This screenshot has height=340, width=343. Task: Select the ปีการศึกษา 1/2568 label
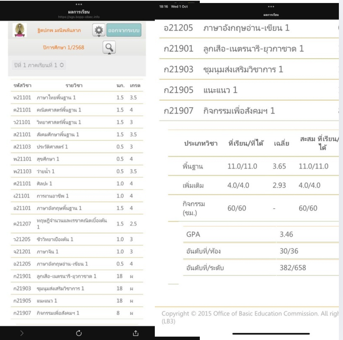coord(61,48)
